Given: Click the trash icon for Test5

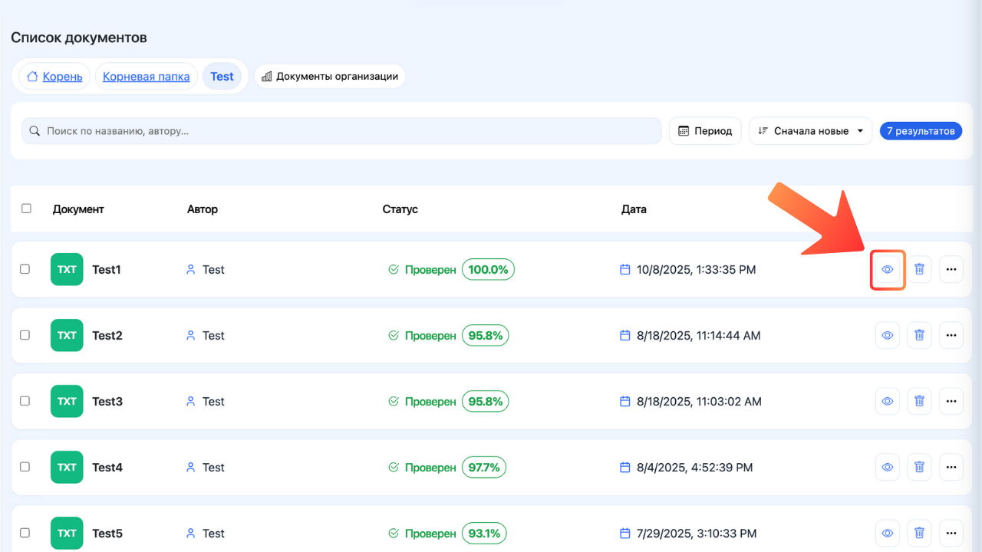Looking at the screenshot, I should pyautogui.click(x=919, y=534).
